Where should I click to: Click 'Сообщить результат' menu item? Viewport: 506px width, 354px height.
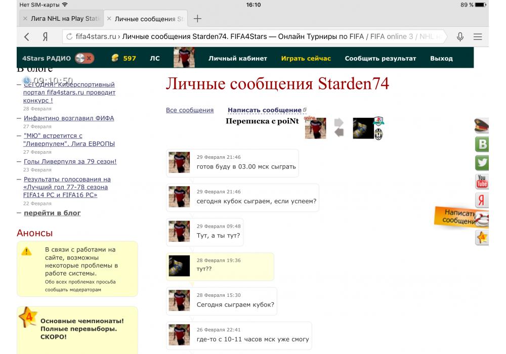pyautogui.click(x=380, y=58)
